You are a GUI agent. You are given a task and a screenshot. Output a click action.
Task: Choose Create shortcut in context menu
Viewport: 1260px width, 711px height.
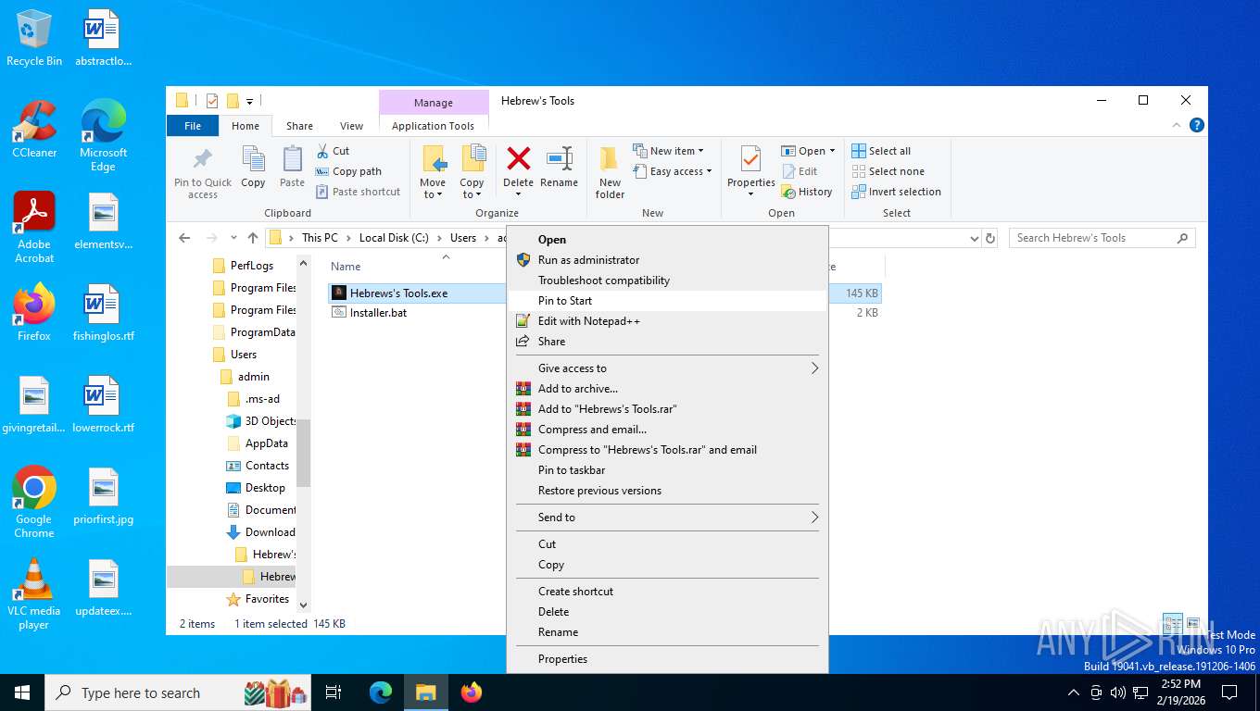[667, 592]
